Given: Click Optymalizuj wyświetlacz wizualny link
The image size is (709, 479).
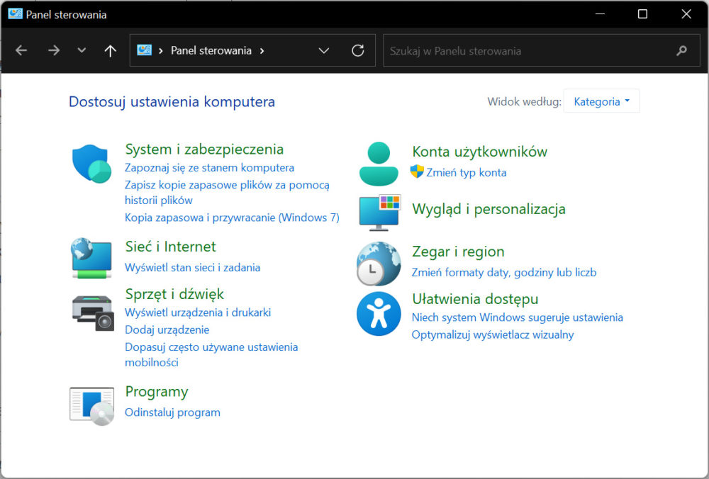Looking at the screenshot, I should 493,335.
